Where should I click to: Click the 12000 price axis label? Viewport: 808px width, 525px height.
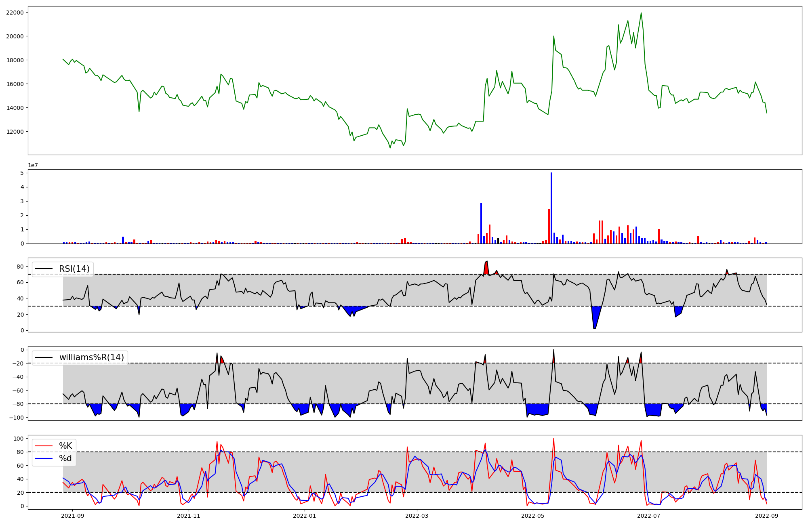tap(15, 132)
